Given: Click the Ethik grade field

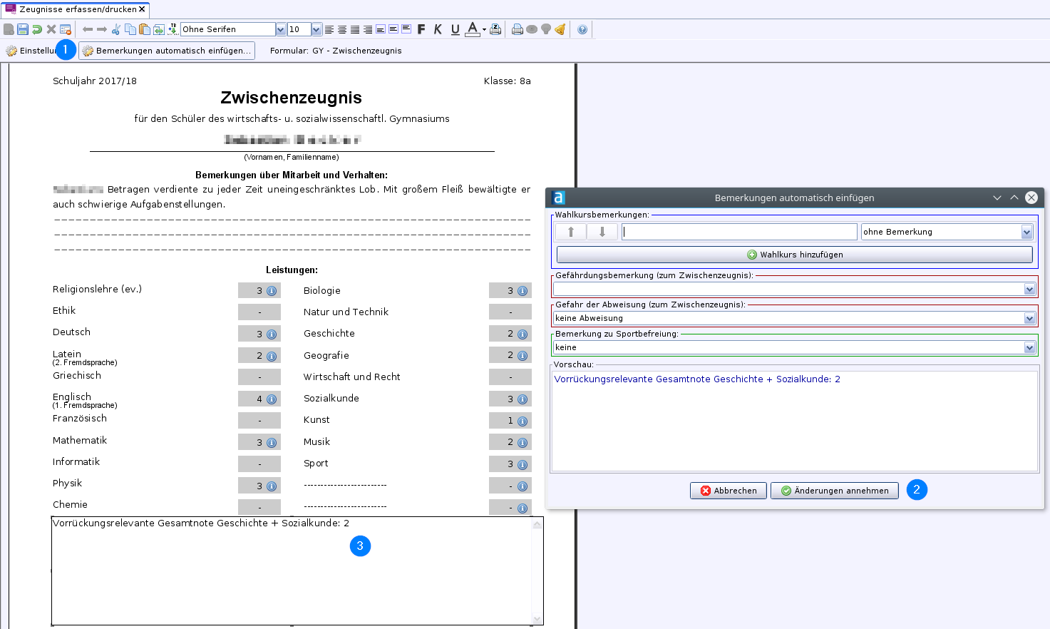Looking at the screenshot, I should [259, 312].
